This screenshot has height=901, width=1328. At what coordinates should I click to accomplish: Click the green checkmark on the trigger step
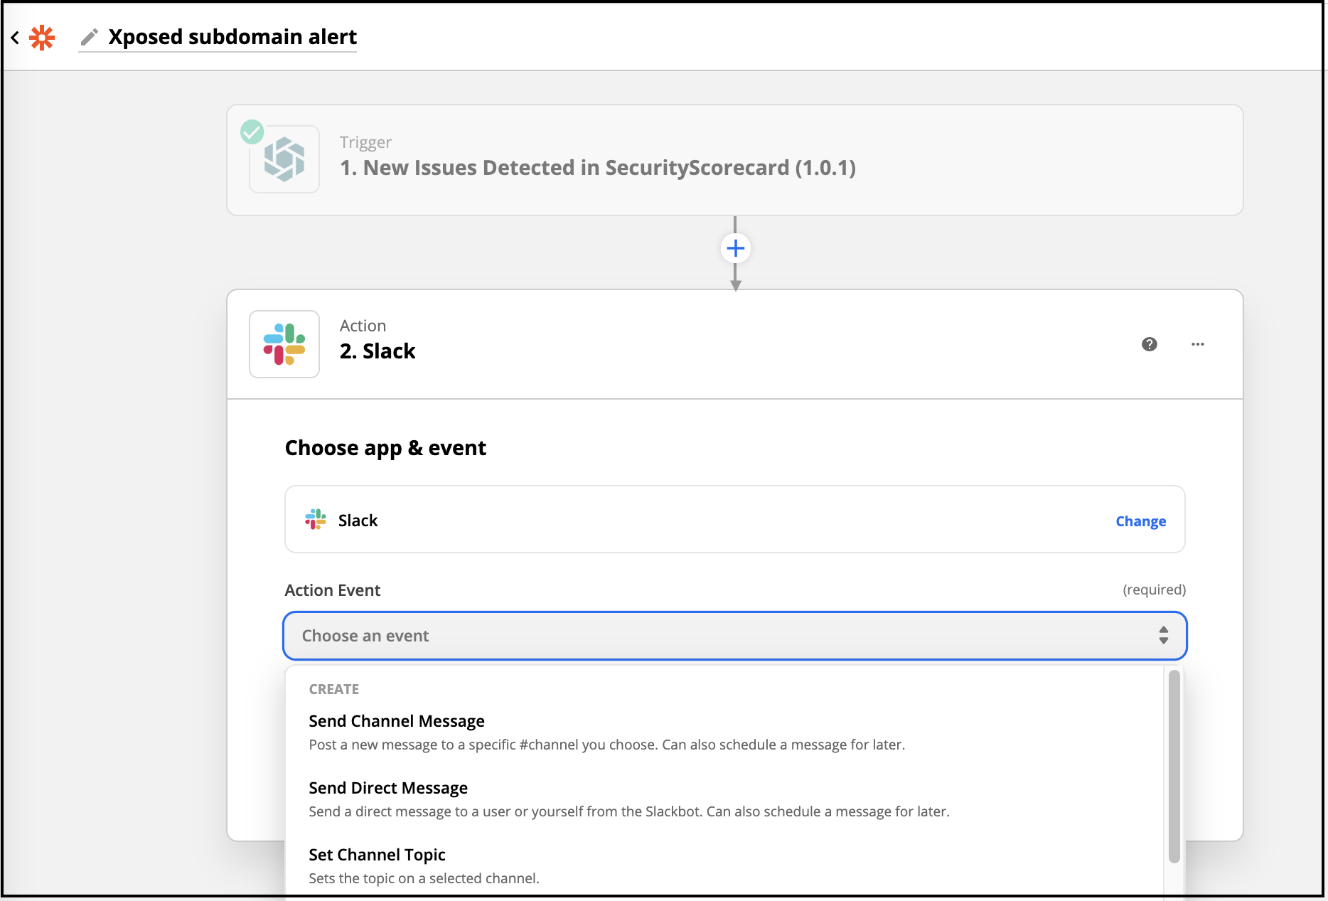(x=252, y=132)
